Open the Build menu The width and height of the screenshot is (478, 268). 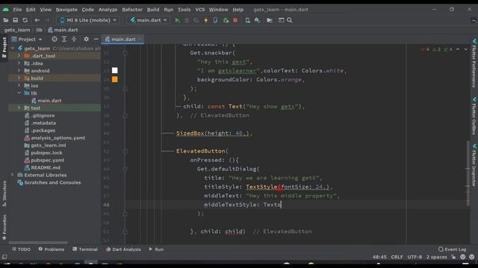click(153, 10)
